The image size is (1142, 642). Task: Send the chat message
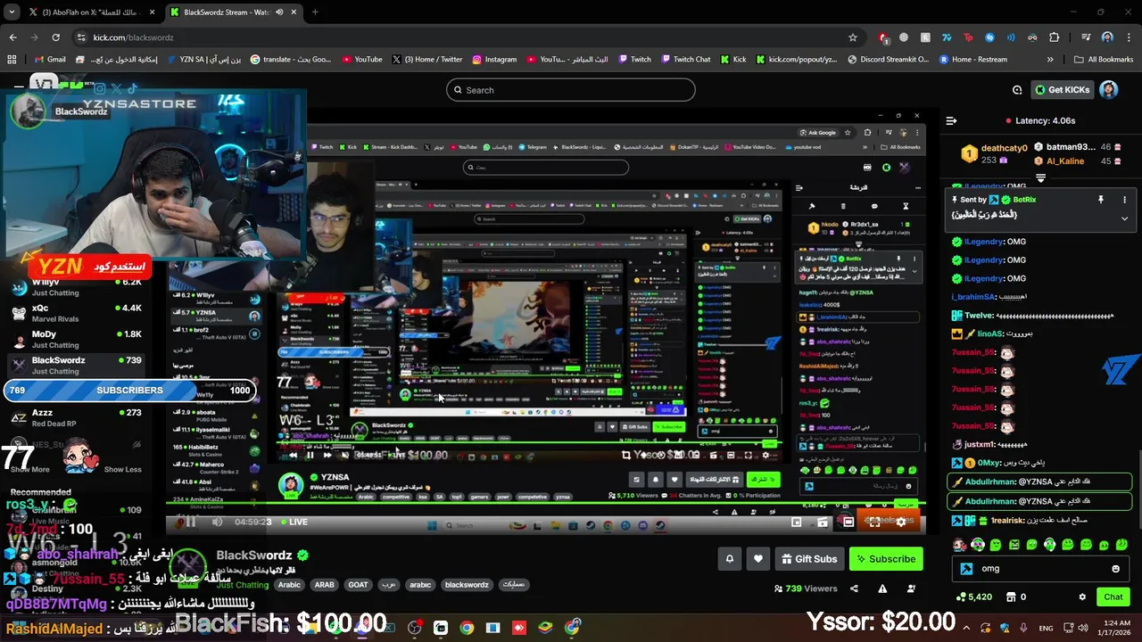point(1113,597)
